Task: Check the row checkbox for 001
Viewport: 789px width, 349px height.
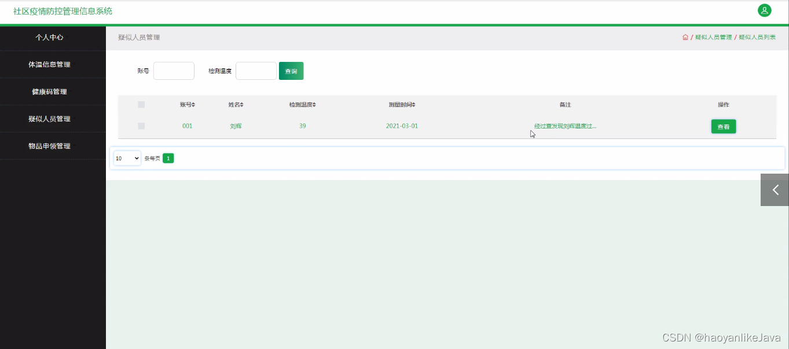Action: (x=141, y=126)
